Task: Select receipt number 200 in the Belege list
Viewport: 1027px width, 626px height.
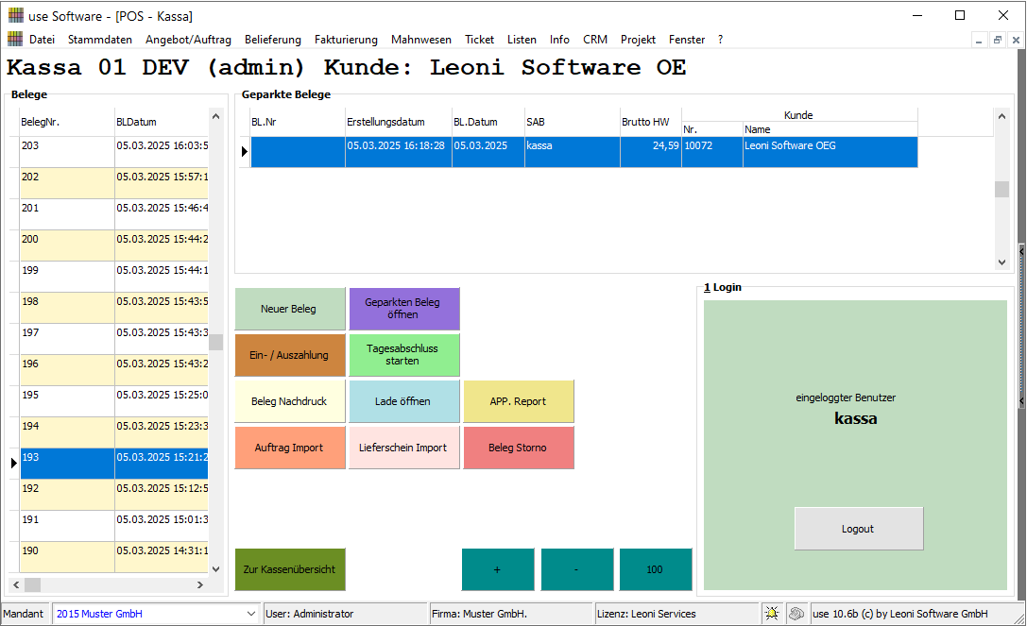Action: [x=66, y=240]
